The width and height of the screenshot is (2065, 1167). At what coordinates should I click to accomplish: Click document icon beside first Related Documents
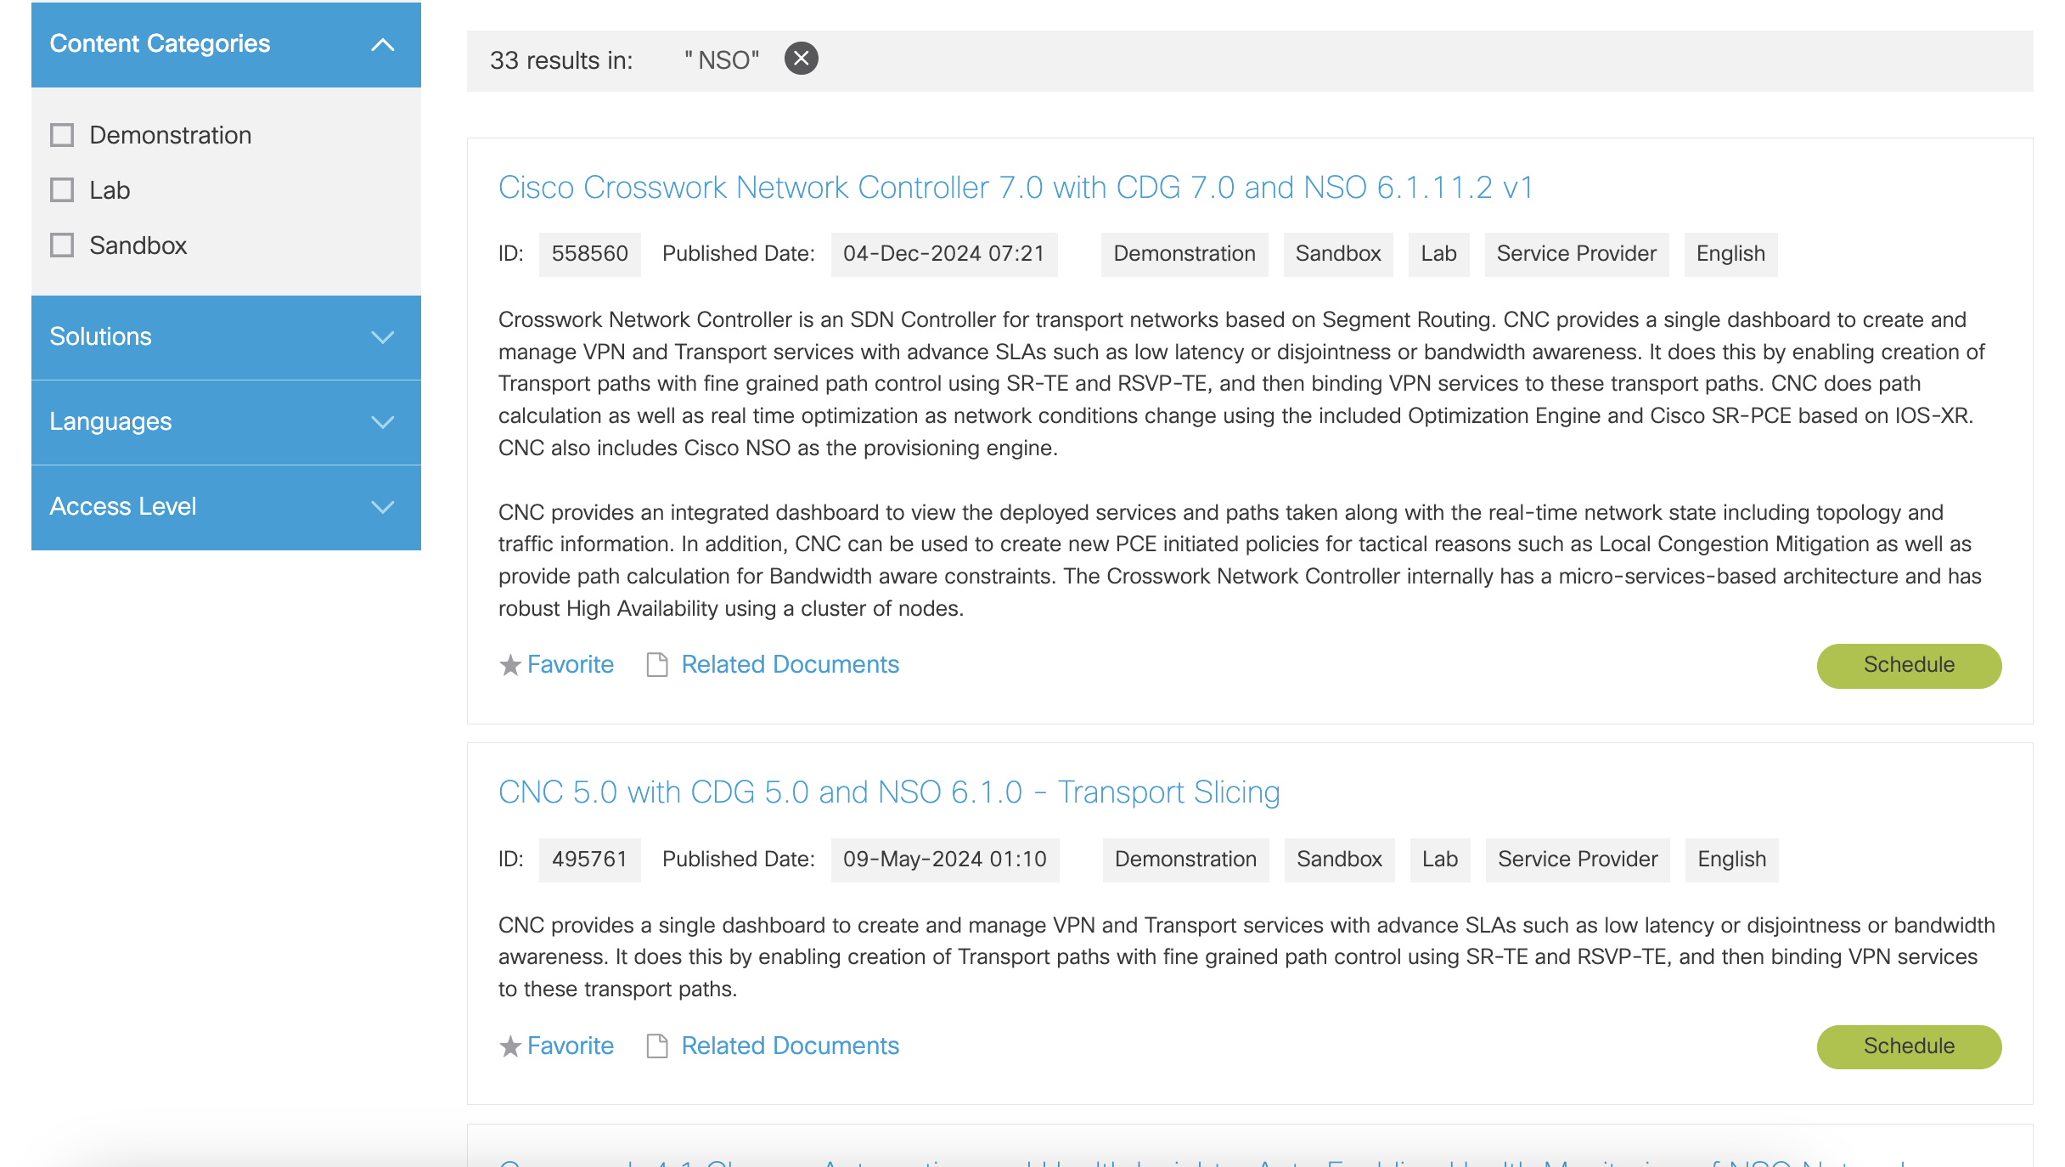point(657,665)
